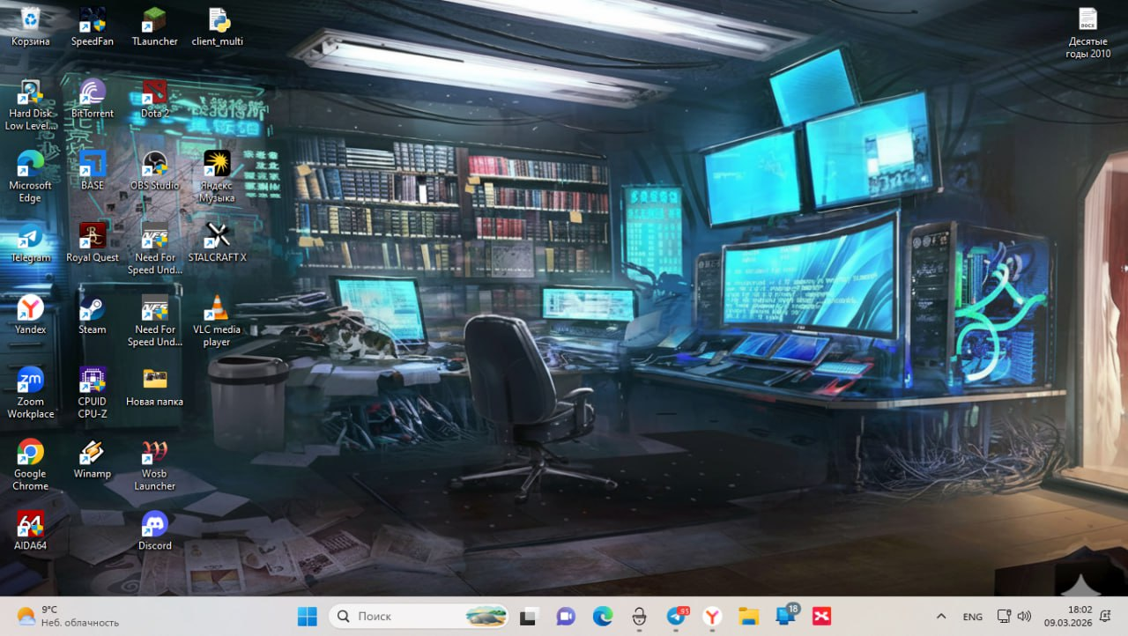Click the TLauncher desktop icon
1128x636 pixels.
pos(154,26)
